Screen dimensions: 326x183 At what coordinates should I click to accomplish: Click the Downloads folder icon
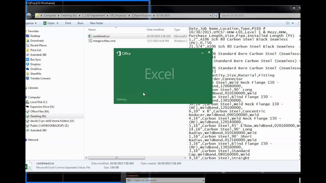point(28,41)
